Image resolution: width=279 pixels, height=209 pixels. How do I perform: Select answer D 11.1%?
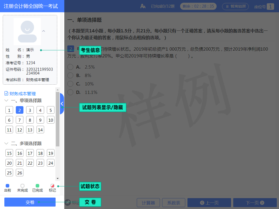pyautogui.click(x=70, y=92)
